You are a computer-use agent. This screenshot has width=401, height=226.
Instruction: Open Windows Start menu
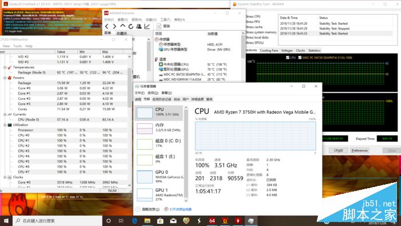(6, 221)
